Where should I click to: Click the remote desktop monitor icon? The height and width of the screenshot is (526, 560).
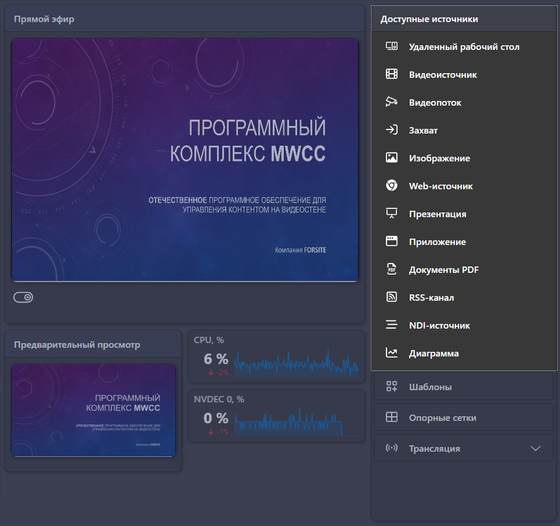click(x=392, y=46)
